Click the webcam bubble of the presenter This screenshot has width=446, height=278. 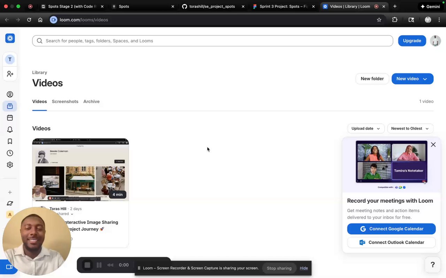pyautogui.click(x=37, y=242)
